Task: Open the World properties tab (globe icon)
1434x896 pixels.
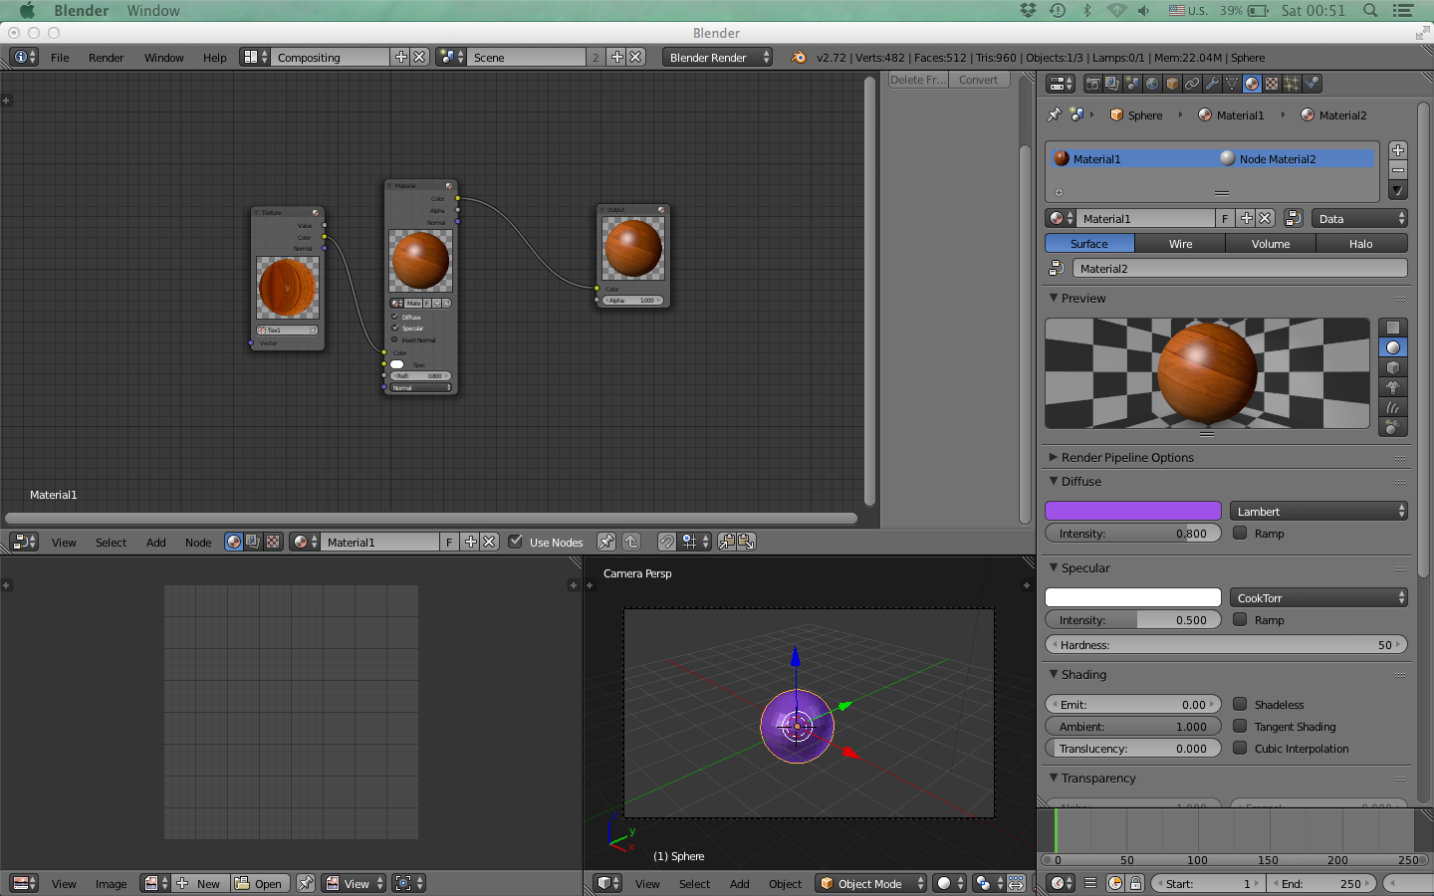Action: (1152, 84)
